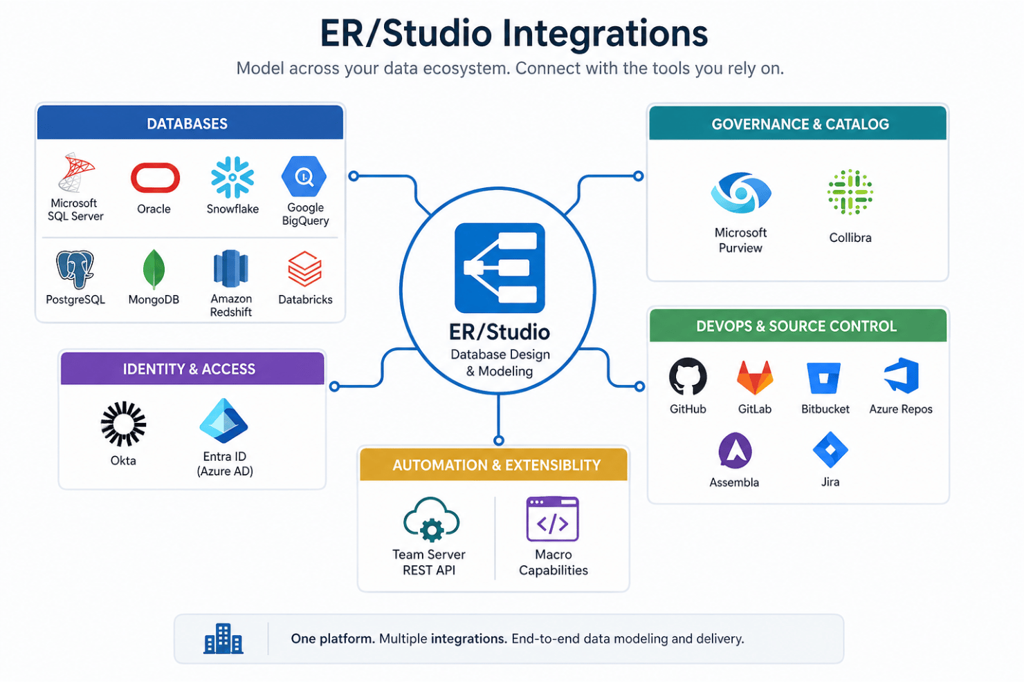
Task: Click the Okta sunburst logo
Action: [123, 424]
